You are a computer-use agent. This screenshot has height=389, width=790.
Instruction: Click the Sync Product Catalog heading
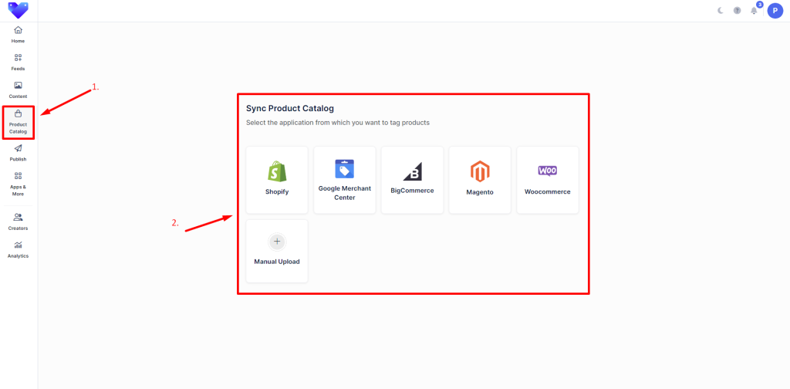(x=290, y=108)
